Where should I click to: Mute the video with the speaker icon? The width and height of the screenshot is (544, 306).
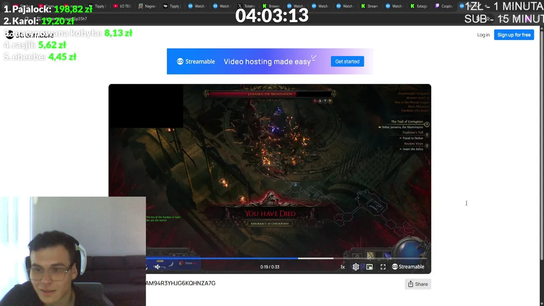[157, 267]
